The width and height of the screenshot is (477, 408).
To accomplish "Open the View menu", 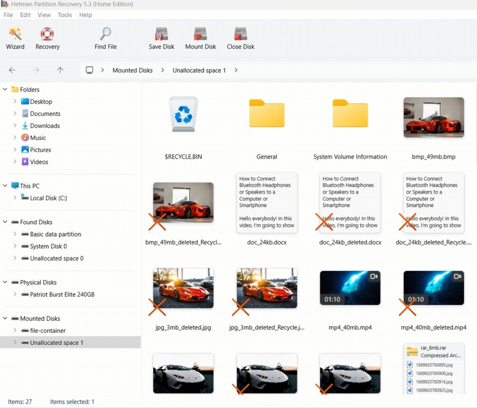I will tap(44, 15).
